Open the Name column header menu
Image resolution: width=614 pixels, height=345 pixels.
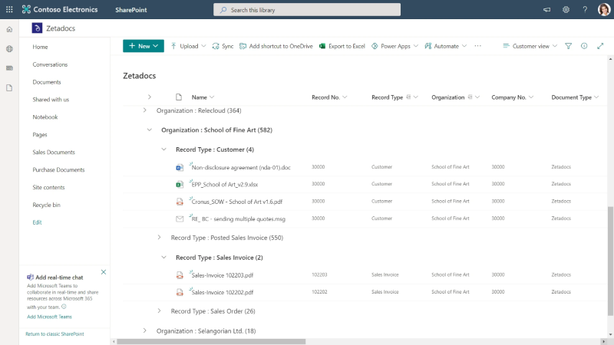(x=203, y=97)
